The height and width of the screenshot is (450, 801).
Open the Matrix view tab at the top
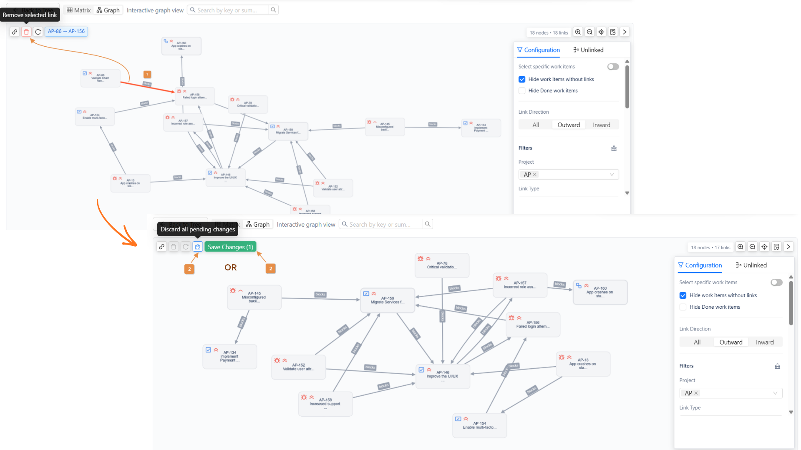pos(78,10)
